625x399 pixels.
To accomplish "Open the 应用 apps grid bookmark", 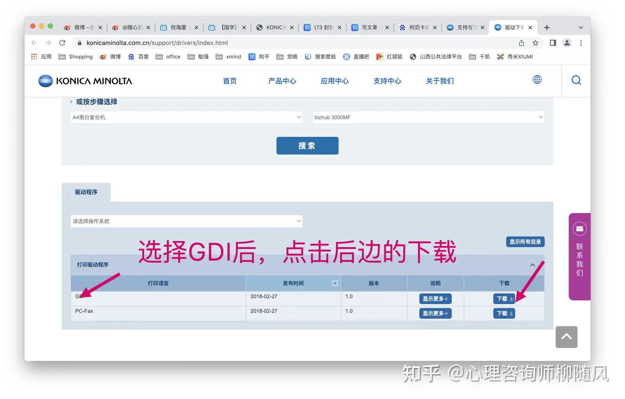I will coord(41,57).
